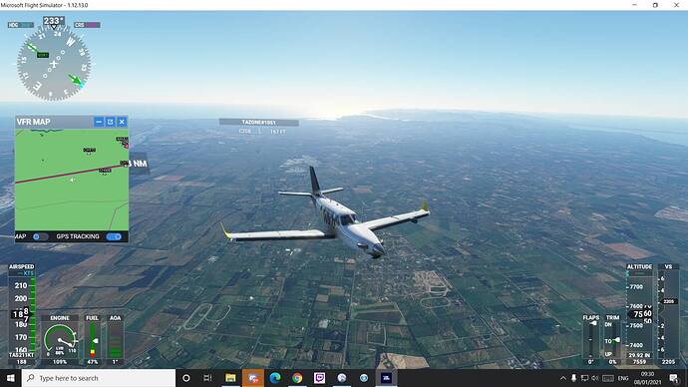Viewport: 688px width, 387px height.
Task: Show hidden system tray icons
Action: pyautogui.click(x=563, y=378)
